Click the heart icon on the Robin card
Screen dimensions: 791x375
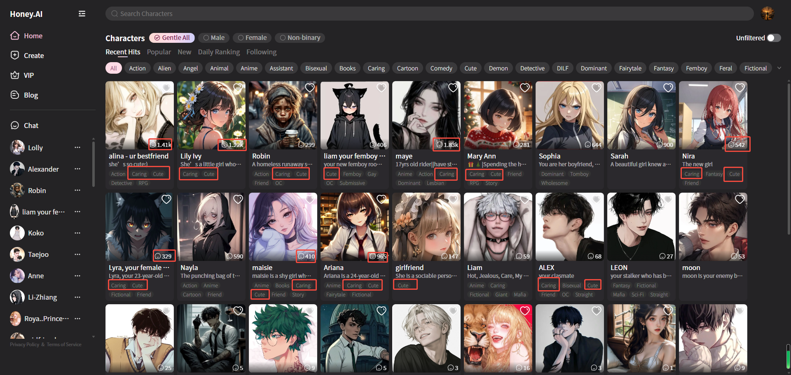tap(309, 88)
